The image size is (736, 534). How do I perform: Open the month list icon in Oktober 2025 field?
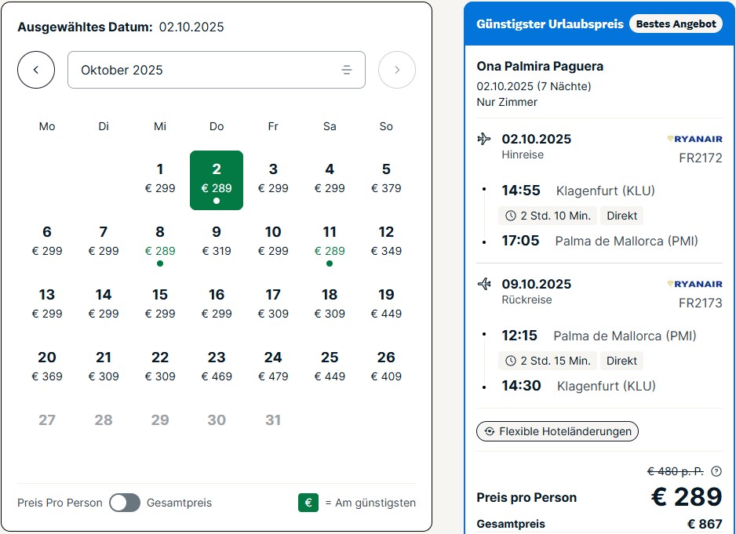[x=346, y=70]
